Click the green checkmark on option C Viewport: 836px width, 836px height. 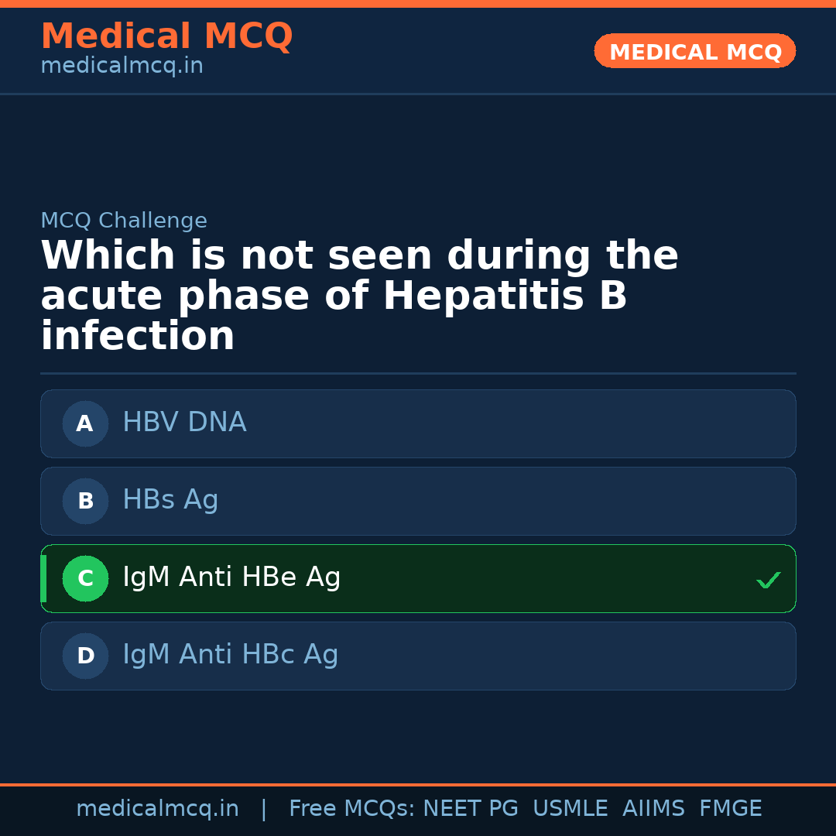(768, 580)
